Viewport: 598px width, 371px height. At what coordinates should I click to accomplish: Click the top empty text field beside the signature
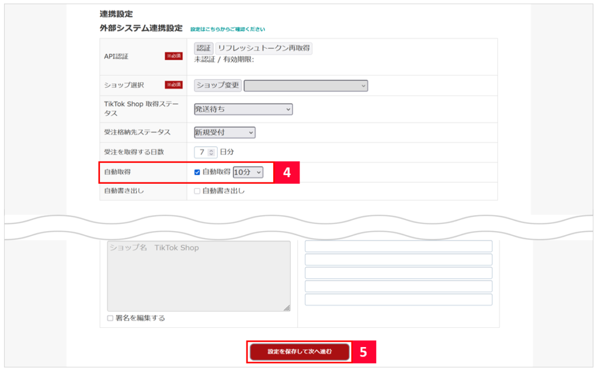point(398,246)
